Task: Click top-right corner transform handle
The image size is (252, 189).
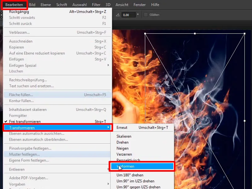Action: tap(245, 34)
